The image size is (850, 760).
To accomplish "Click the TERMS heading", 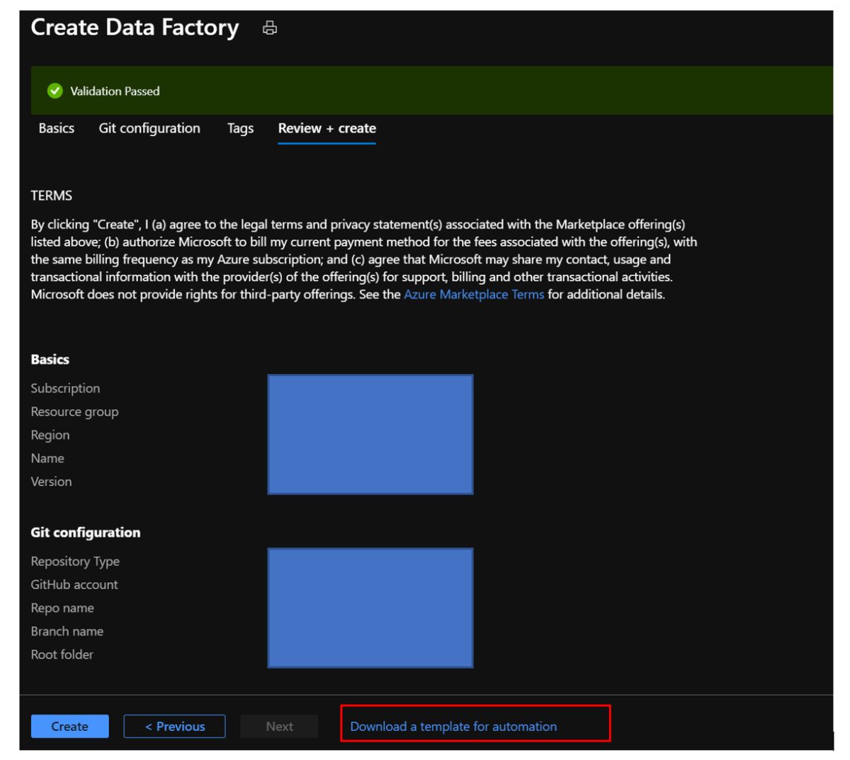I will pos(52,195).
